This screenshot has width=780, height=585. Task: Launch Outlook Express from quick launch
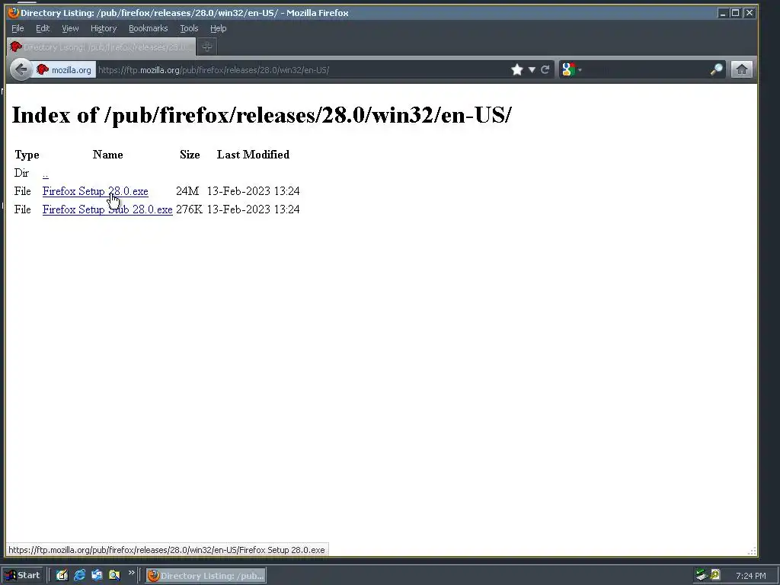tap(97, 576)
